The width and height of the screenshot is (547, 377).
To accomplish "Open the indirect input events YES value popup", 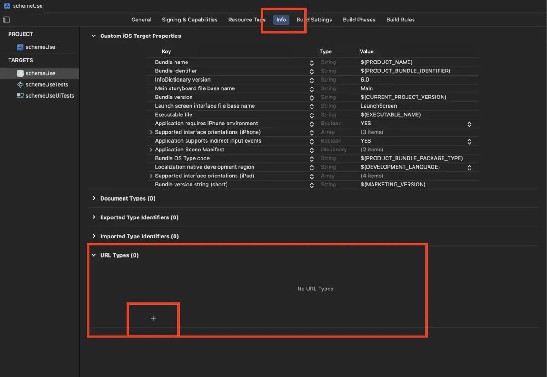I will [x=469, y=141].
